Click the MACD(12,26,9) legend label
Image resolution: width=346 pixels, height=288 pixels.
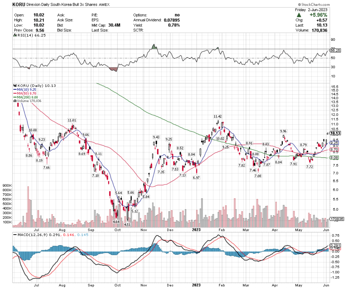click(31, 235)
